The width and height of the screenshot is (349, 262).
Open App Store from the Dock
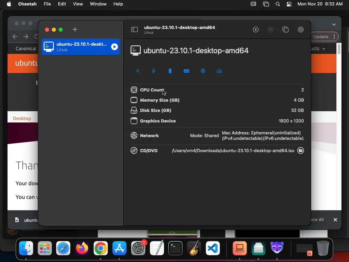[x=119, y=248]
